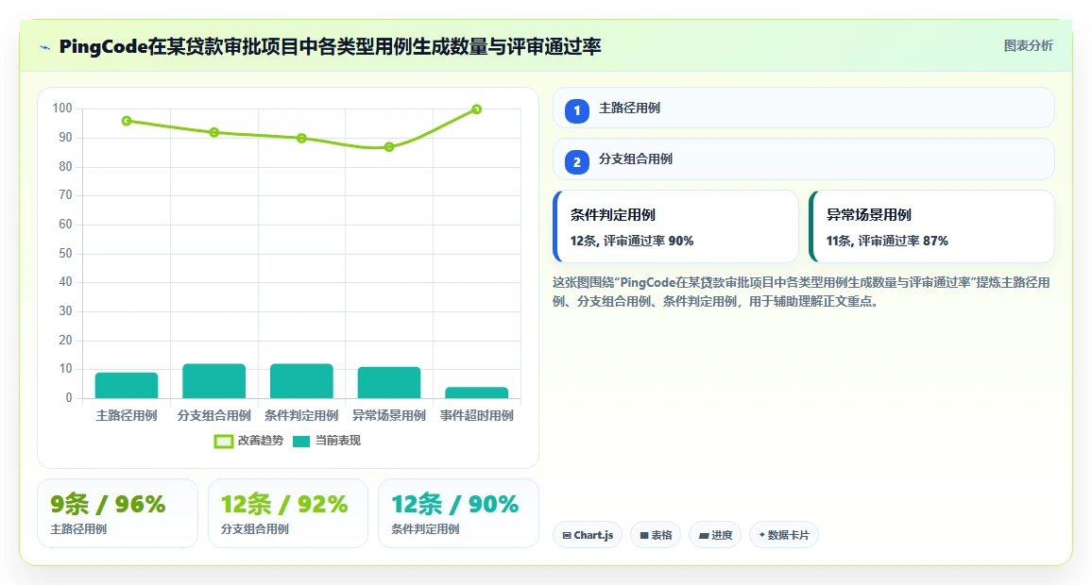This screenshot has height=585, width=1092.
Task: Click the 100 y-axis label
Action: [x=62, y=108]
